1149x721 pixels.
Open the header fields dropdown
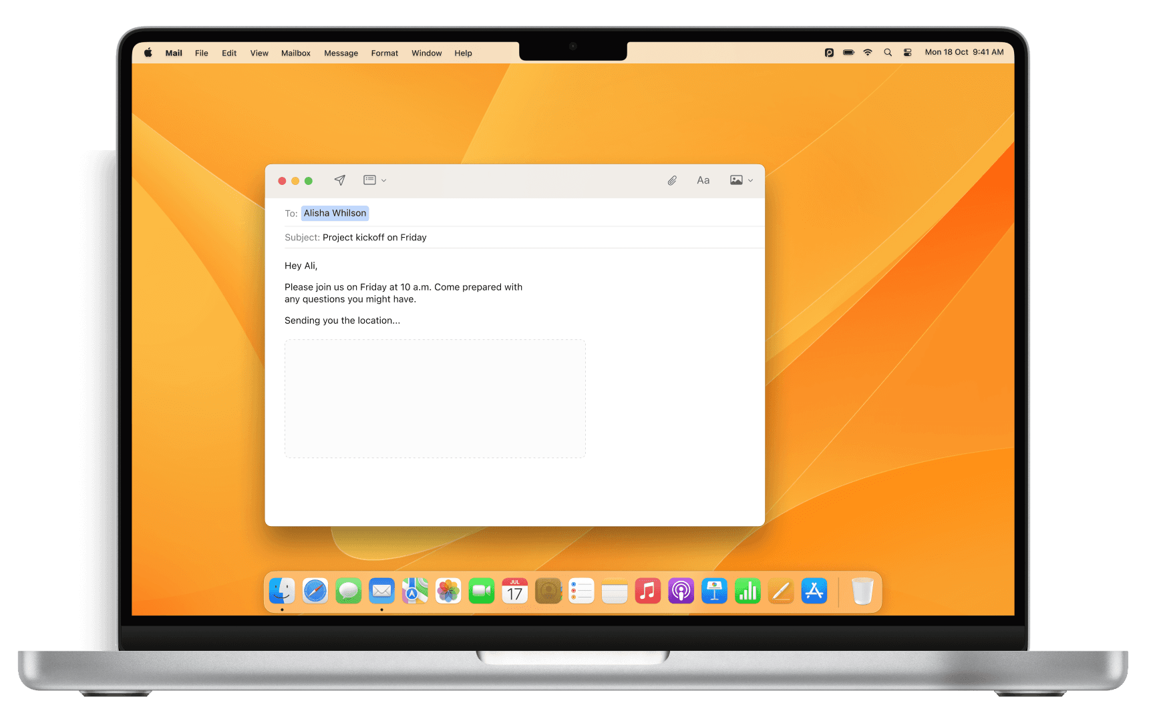click(x=375, y=180)
